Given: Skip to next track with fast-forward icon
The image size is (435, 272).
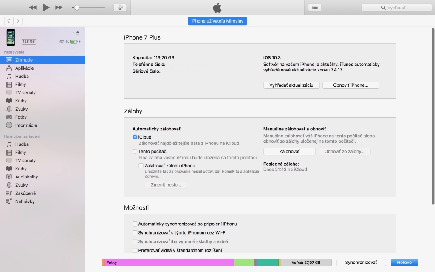Looking at the screenshot, I should (x=59, y=7).
